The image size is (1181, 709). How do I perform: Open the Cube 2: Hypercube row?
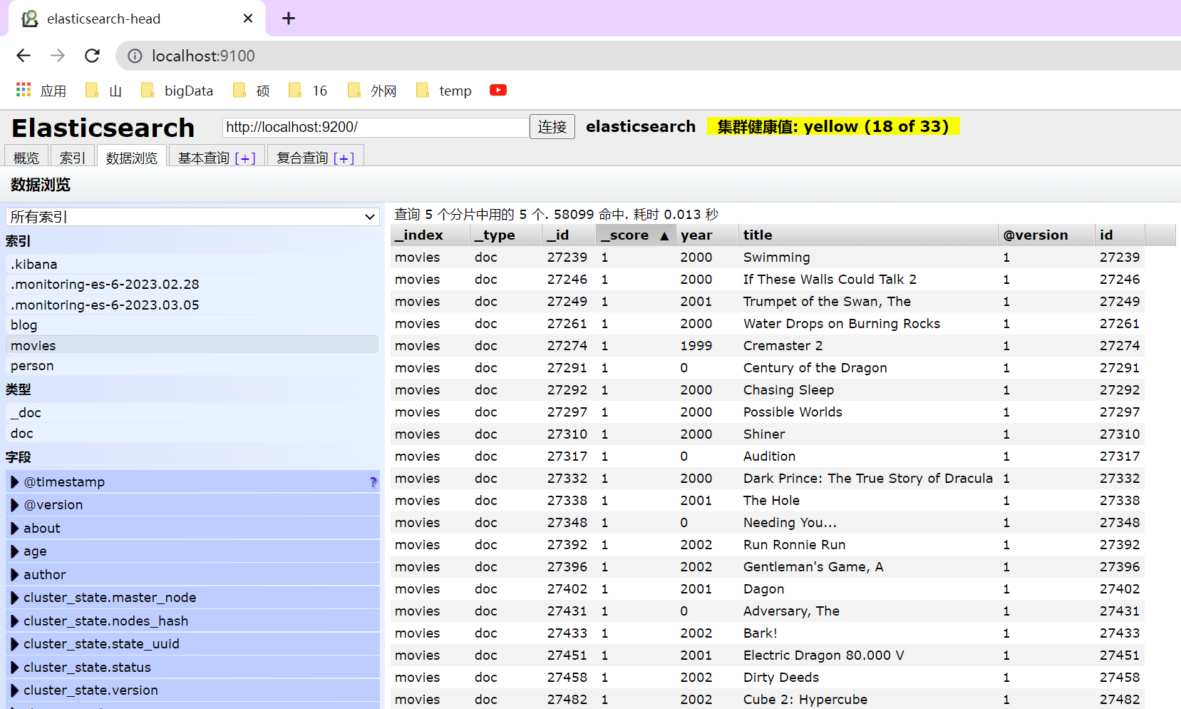[x=768, y=700]
